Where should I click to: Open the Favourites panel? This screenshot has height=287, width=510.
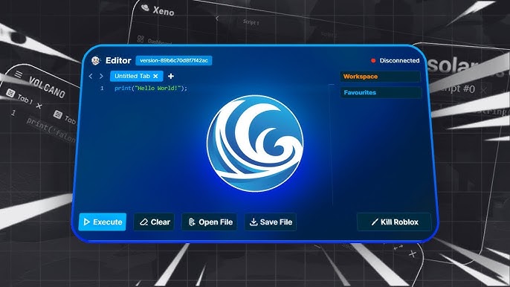tap(381, 92)
